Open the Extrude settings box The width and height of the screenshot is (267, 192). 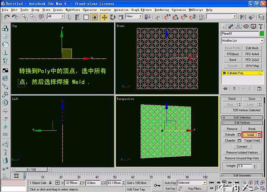pyautogui.click(x=239, y=135)
